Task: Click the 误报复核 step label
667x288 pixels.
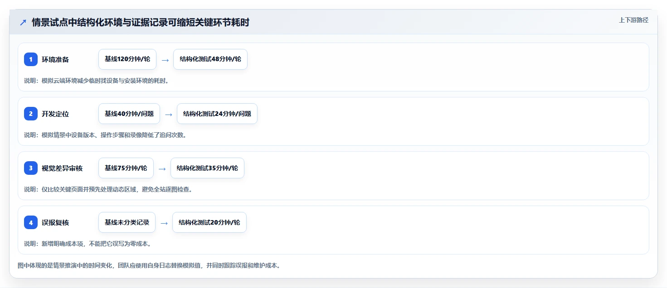Action: point(55,222)
